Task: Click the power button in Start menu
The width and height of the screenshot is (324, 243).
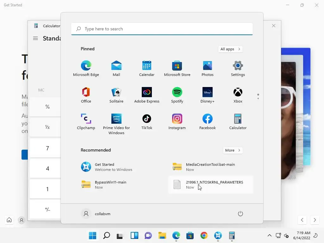Action: point(240,214)
